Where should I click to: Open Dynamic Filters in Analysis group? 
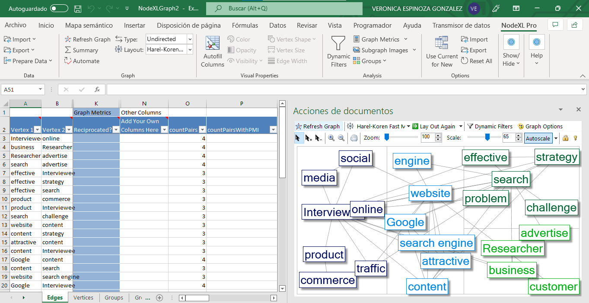point(338,51)
